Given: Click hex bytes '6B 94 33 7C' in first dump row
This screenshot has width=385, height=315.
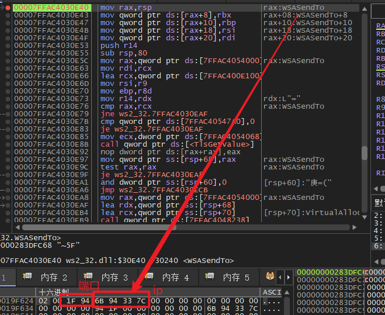Looking at the screenshot, I should 120,301.
